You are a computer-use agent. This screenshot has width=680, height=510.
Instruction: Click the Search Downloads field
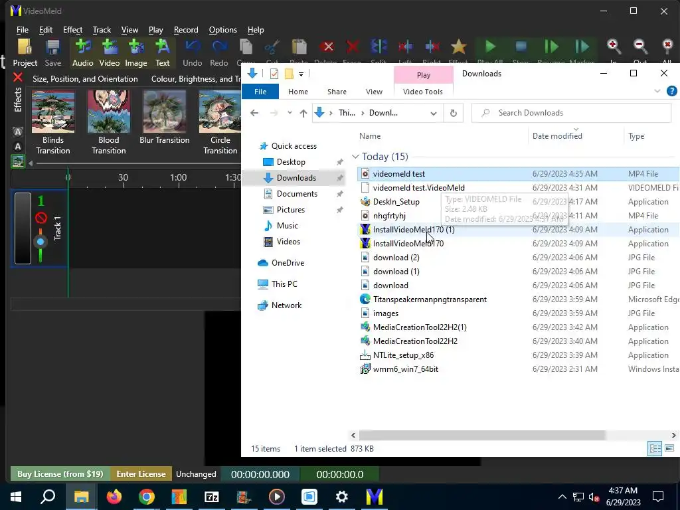pyautogui.click(x=571, y=113)
